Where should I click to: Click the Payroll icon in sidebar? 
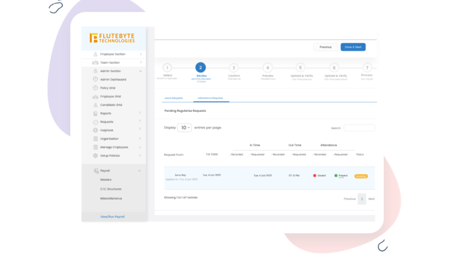[96, 171]
